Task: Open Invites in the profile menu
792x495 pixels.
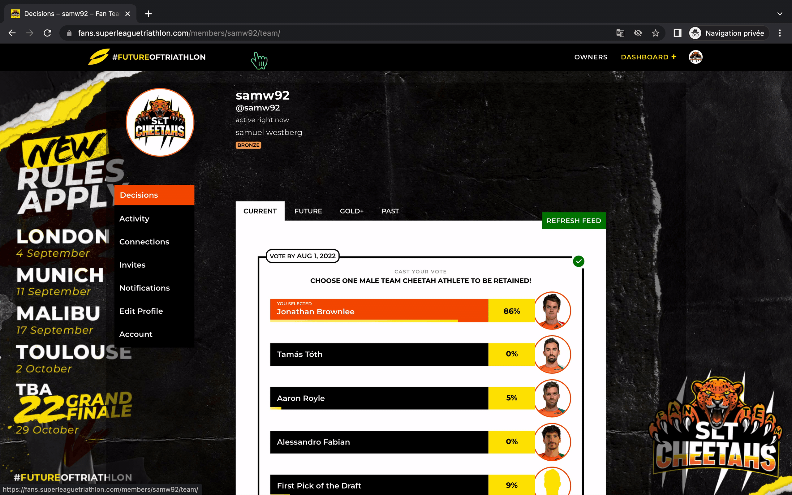Action: [x=154, y=265]
